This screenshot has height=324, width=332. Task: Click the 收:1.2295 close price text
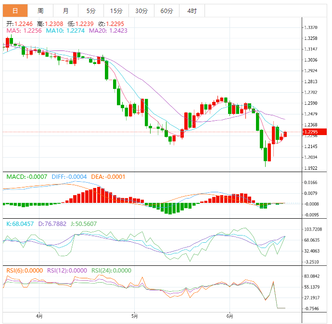pos(111,24)
